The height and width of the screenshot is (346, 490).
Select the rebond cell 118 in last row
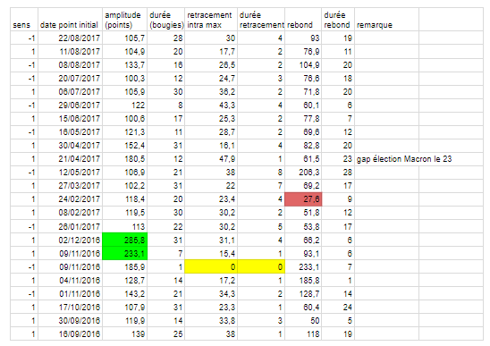pos(303,334)
